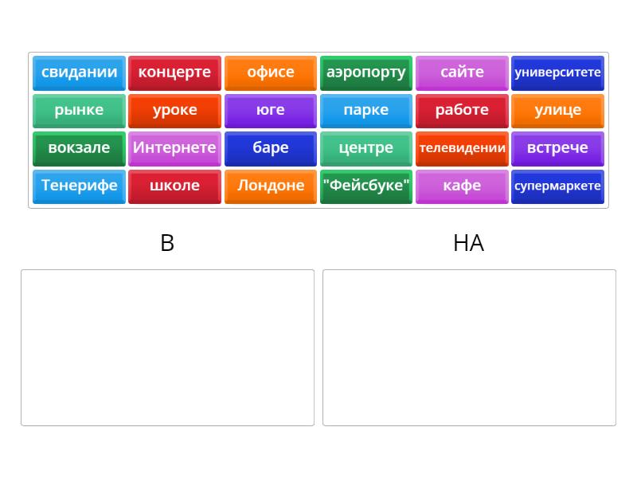Viewport: 637px width, 478px height.
Task: Select the 'уроке' word tile
Action: (x=174, y=111)
